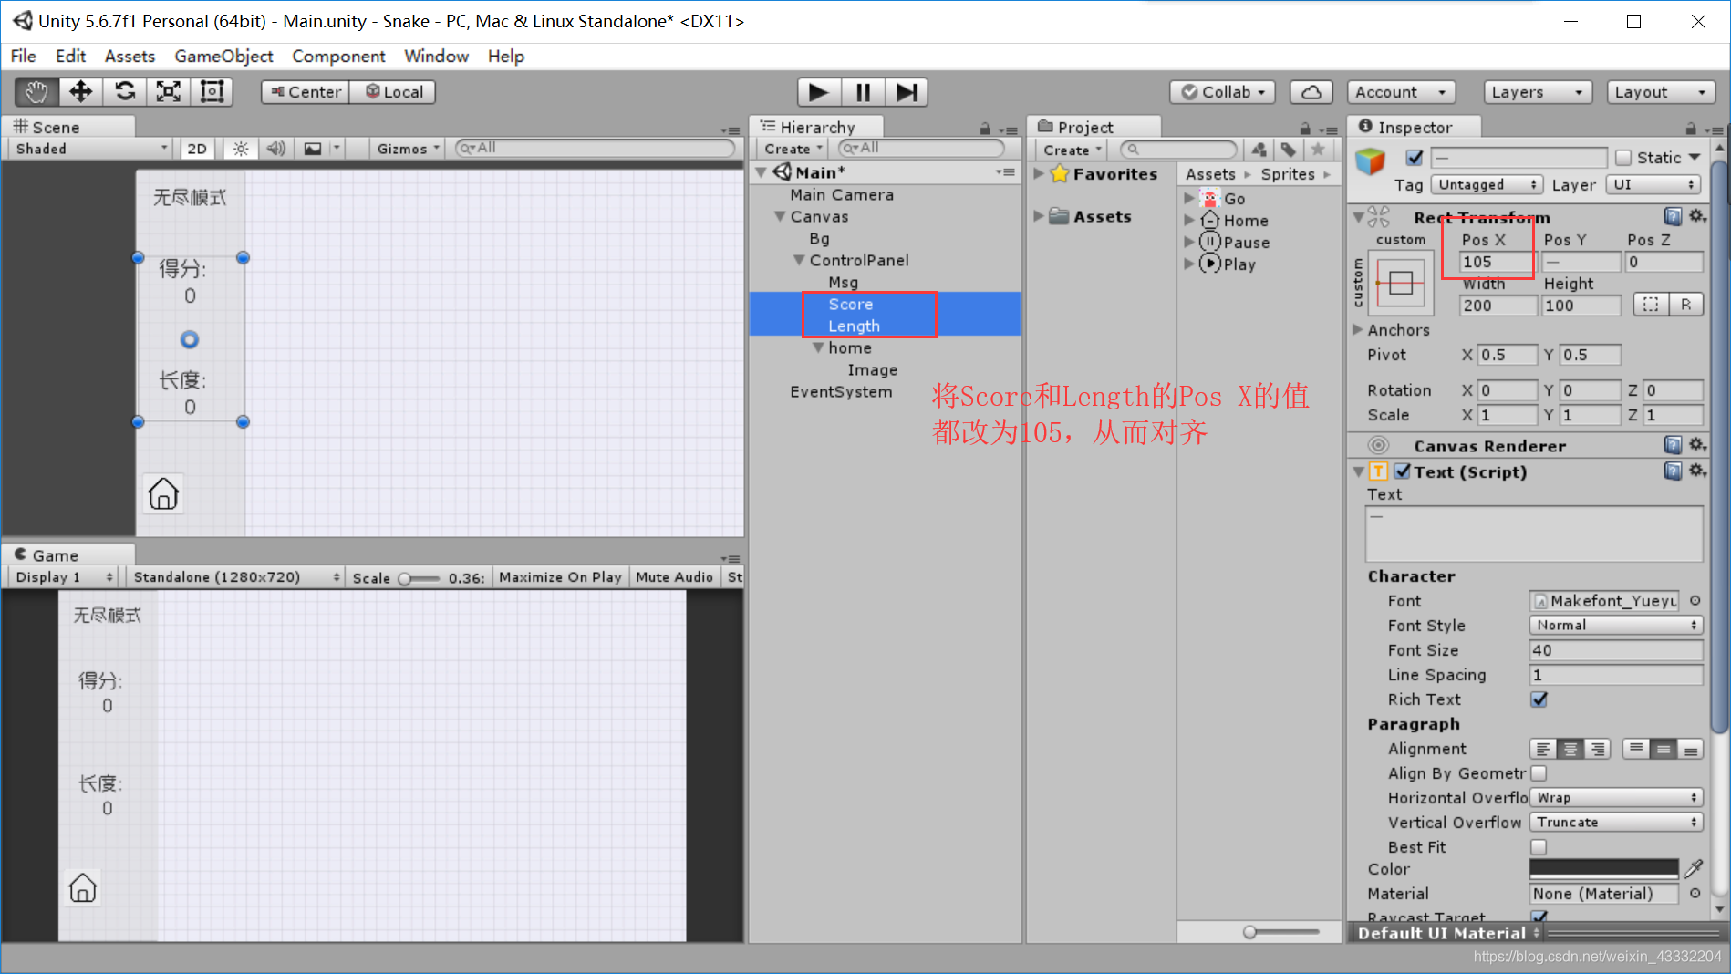1731x974 pixels.
Task: Open the Vertical Overflow dropdown
Action: 1615,822
